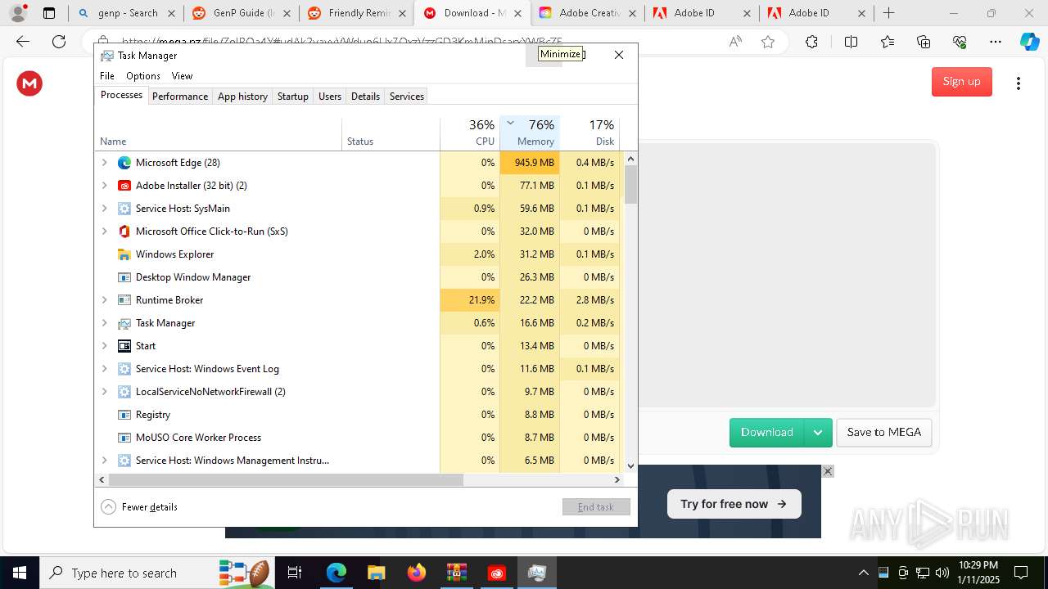This screenshot has width=1048, height=589.
Task: Open the View menu in Task Manager
Action: tap(182, 76)
